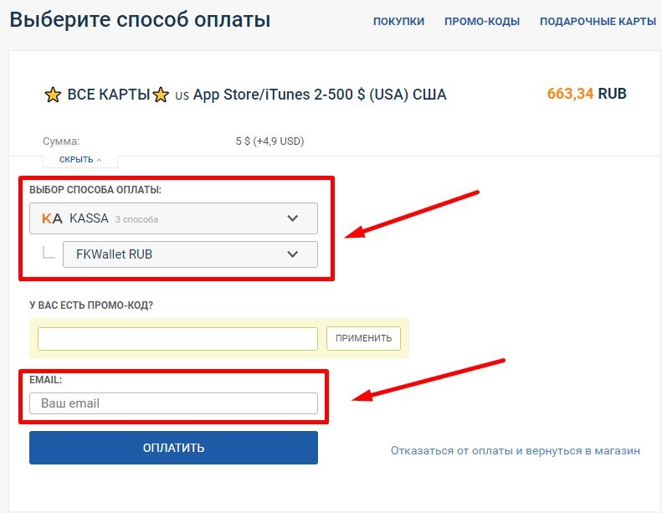The width and height of the screenshot is (662, 513).
Task: Click the small US country marker
Action: [x=182, y=96]
